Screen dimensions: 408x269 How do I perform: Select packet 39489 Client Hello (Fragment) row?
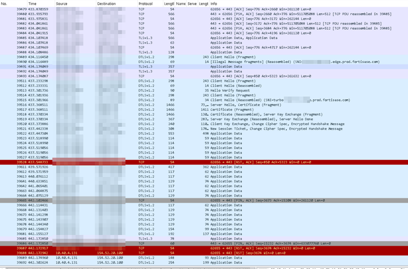204,57
